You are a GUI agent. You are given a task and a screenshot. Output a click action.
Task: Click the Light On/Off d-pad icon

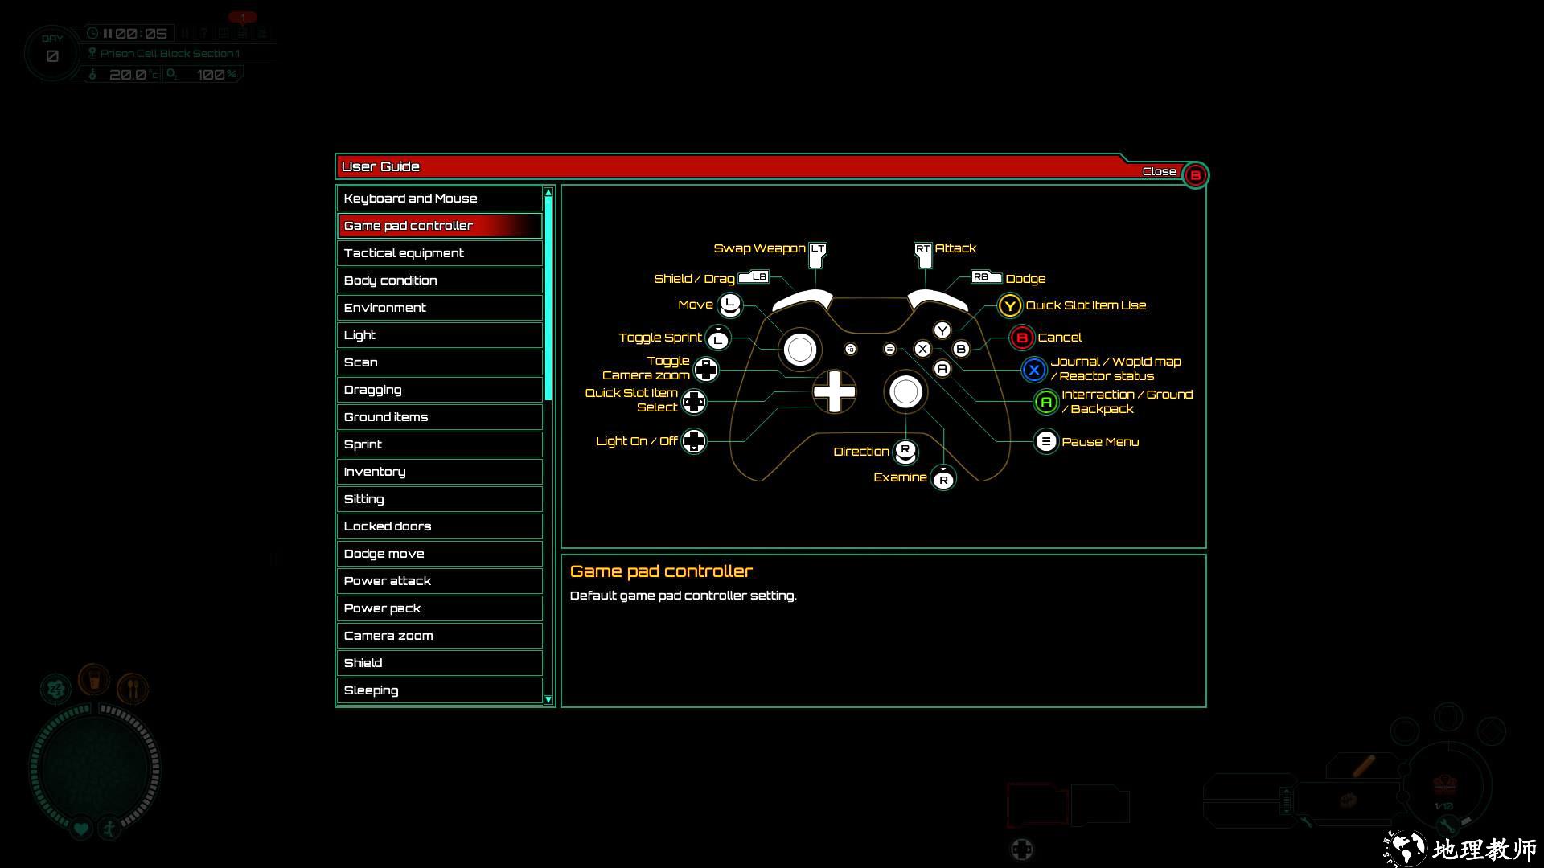693,441
